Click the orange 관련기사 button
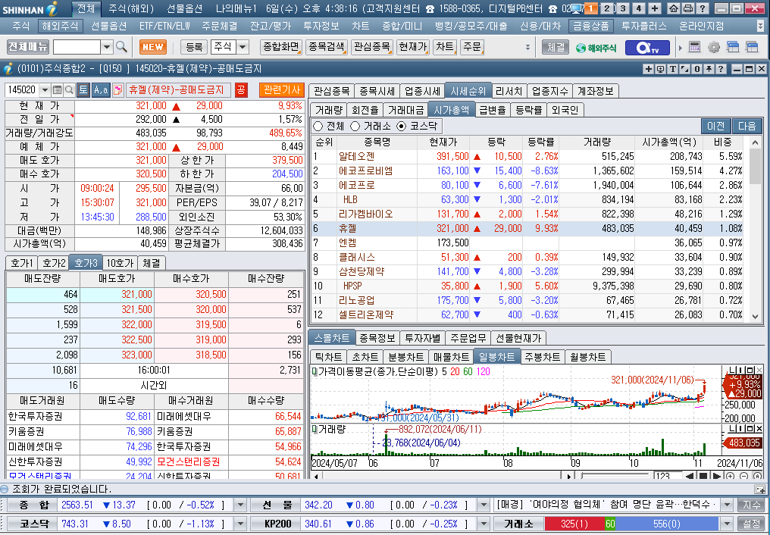Image resolution: width=770 pixels, height=535 pixels. coord(281,90)
